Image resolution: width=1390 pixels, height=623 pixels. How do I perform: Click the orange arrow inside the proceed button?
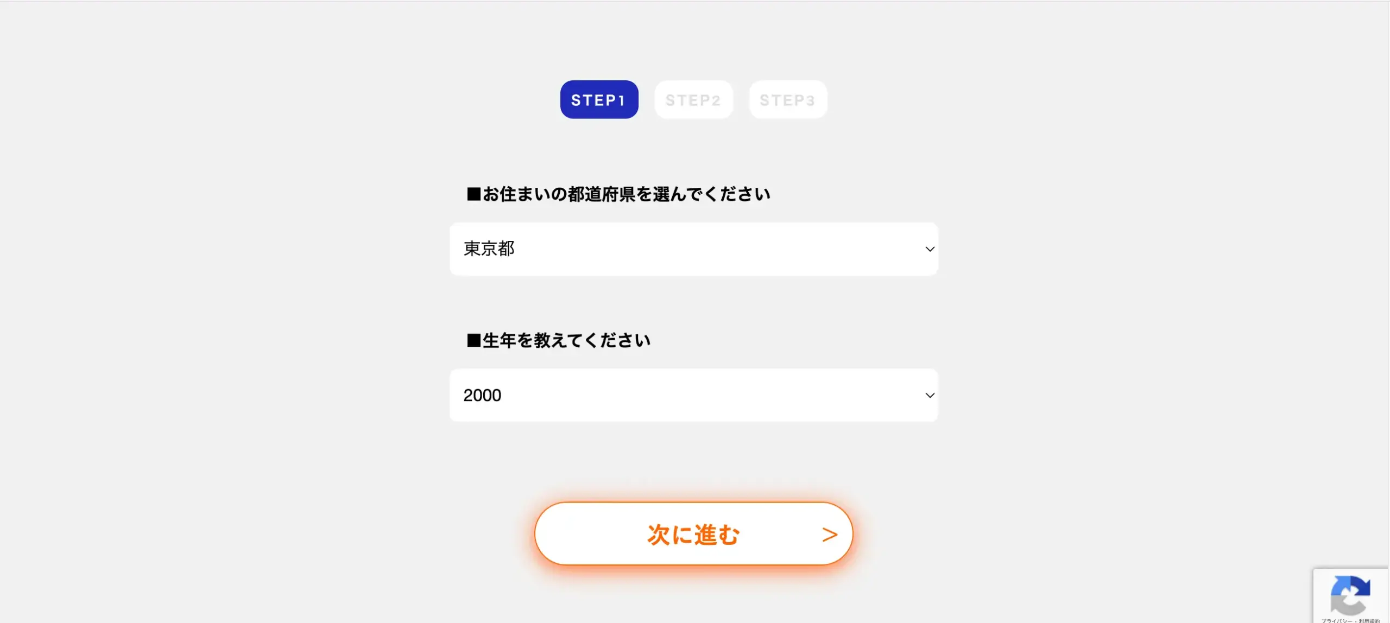click(830, 533)
